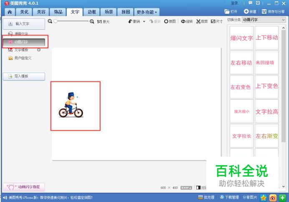
Task: Click the Weibo share icon
Action: (x=273, y=198)
